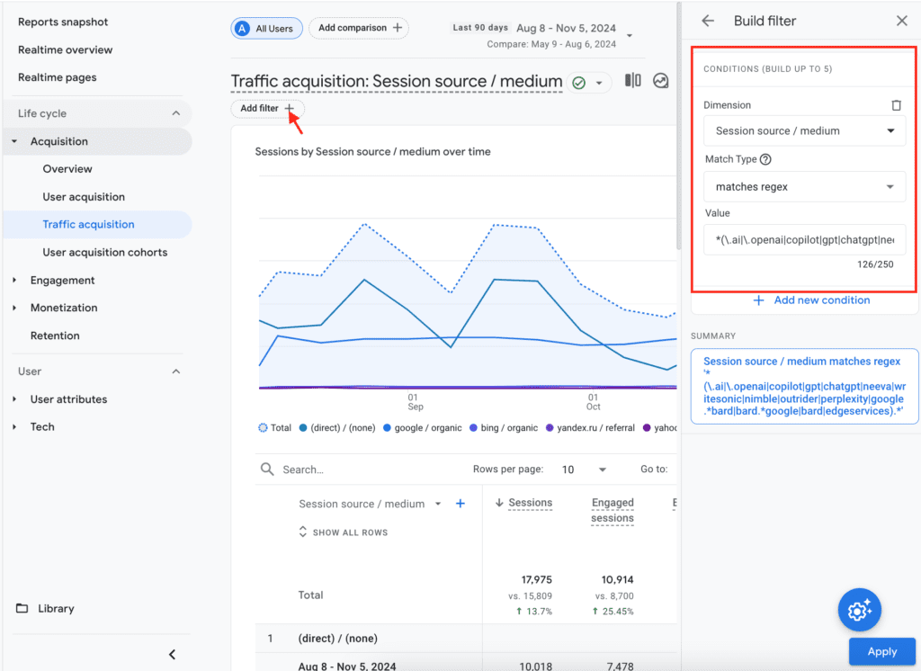Toggle the Total legend entry

click(275, 428)
